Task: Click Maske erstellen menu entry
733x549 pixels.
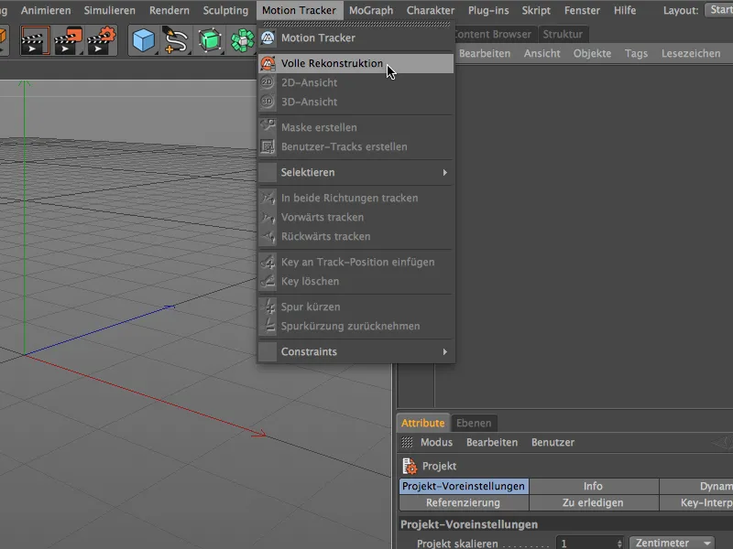Action: 356,127
